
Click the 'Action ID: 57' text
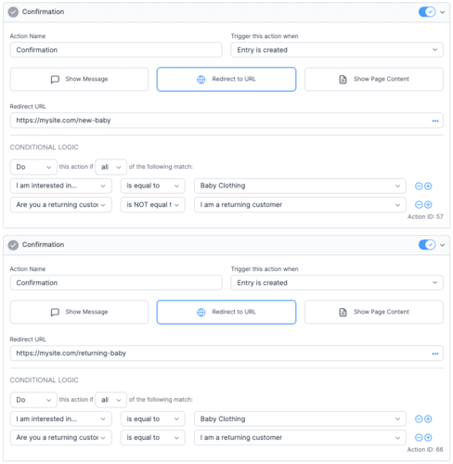[425, 217]
